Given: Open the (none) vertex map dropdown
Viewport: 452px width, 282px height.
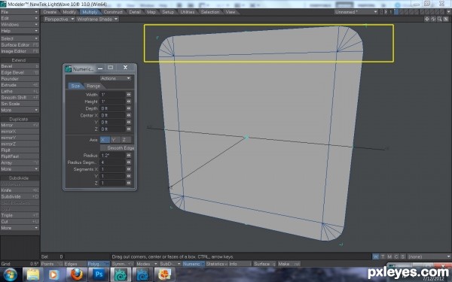Looking at the screenshot, I should coord(429,256).
